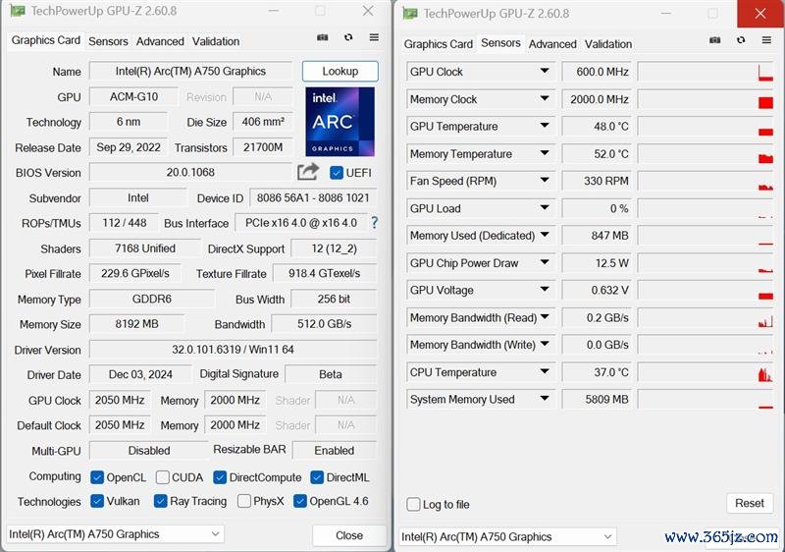Open the Memory Bandwidth (Write) dropdown
The height and width of the screenshot is (552, 785).
pos(545,344)
